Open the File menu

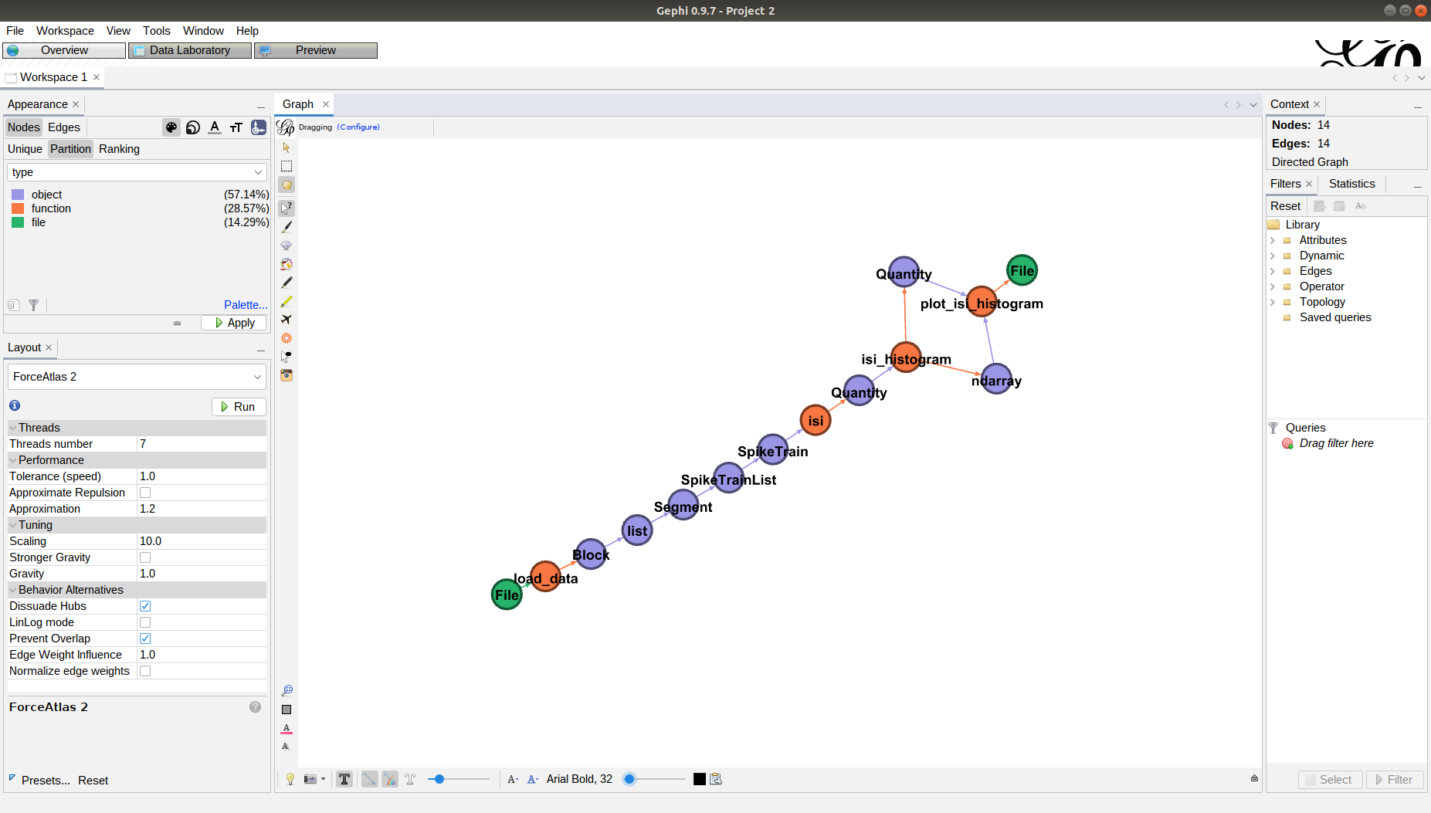15,31
